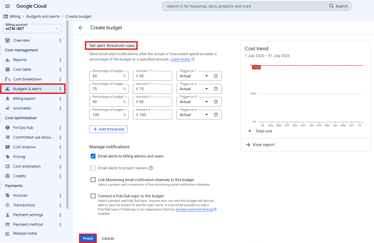
Task: Open the three-dot menu for Billing export
Action: pyautogui.click(x=60, y=99)
